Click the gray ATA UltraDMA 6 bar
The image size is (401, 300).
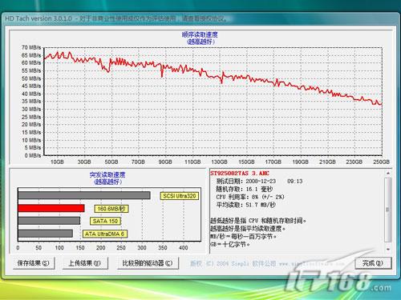[x=45, y=234]
